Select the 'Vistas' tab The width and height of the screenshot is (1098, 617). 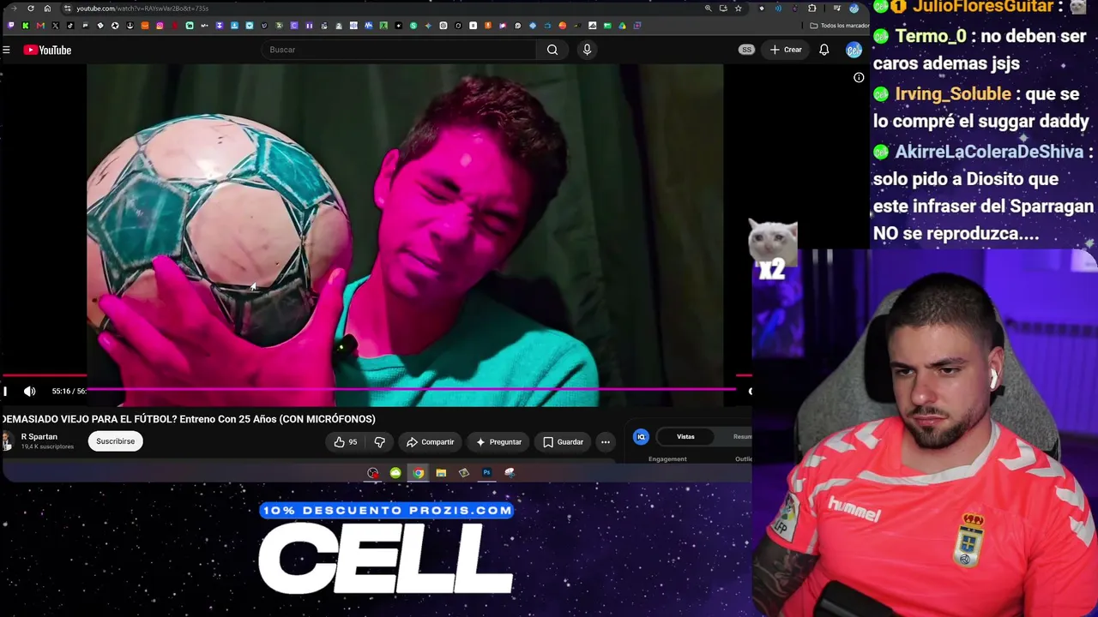[x=685, y=437]
